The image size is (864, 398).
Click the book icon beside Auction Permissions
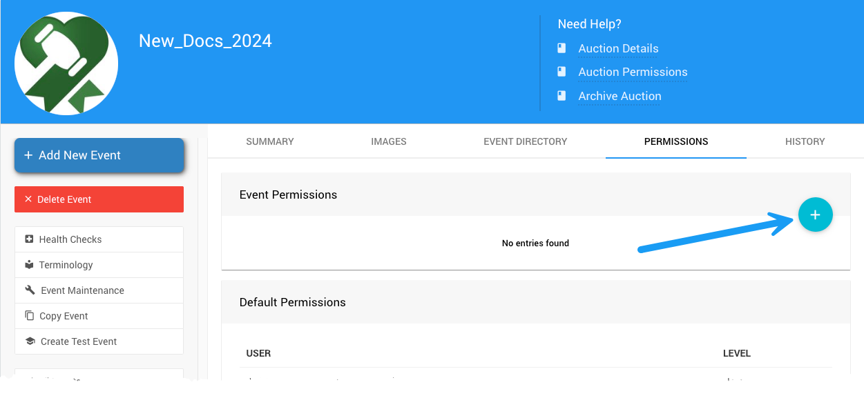(562, 72)
